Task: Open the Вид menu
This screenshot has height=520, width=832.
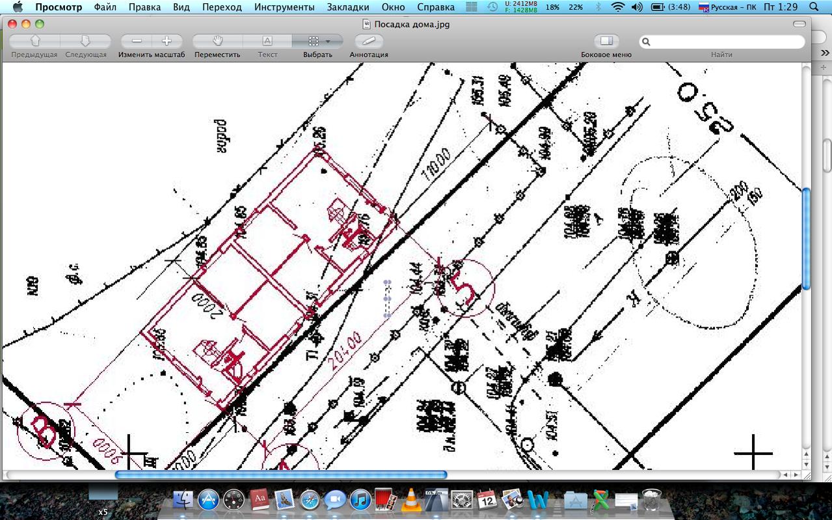Action: click(181, 7)
